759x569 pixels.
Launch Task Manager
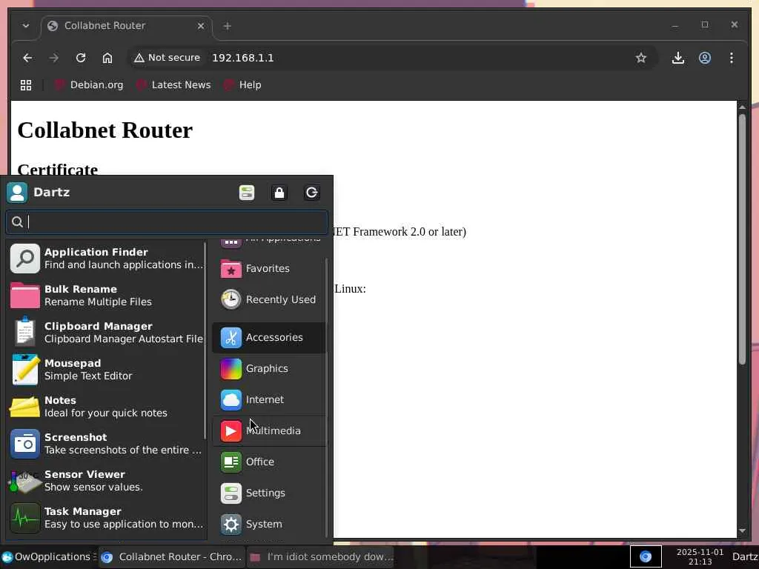(x=107, y=518)
